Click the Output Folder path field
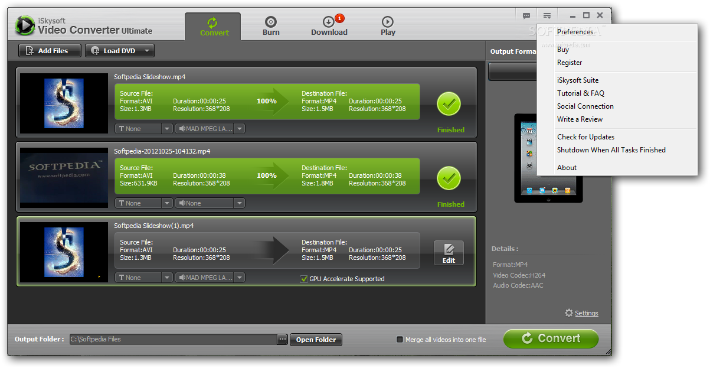Viewport: 710px width, 368px height. coord(173,340)
